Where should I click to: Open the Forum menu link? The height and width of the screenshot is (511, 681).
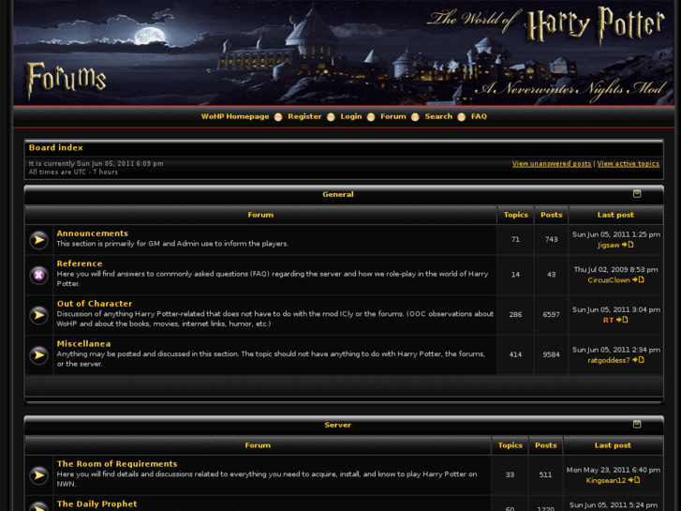pos(393,116)
